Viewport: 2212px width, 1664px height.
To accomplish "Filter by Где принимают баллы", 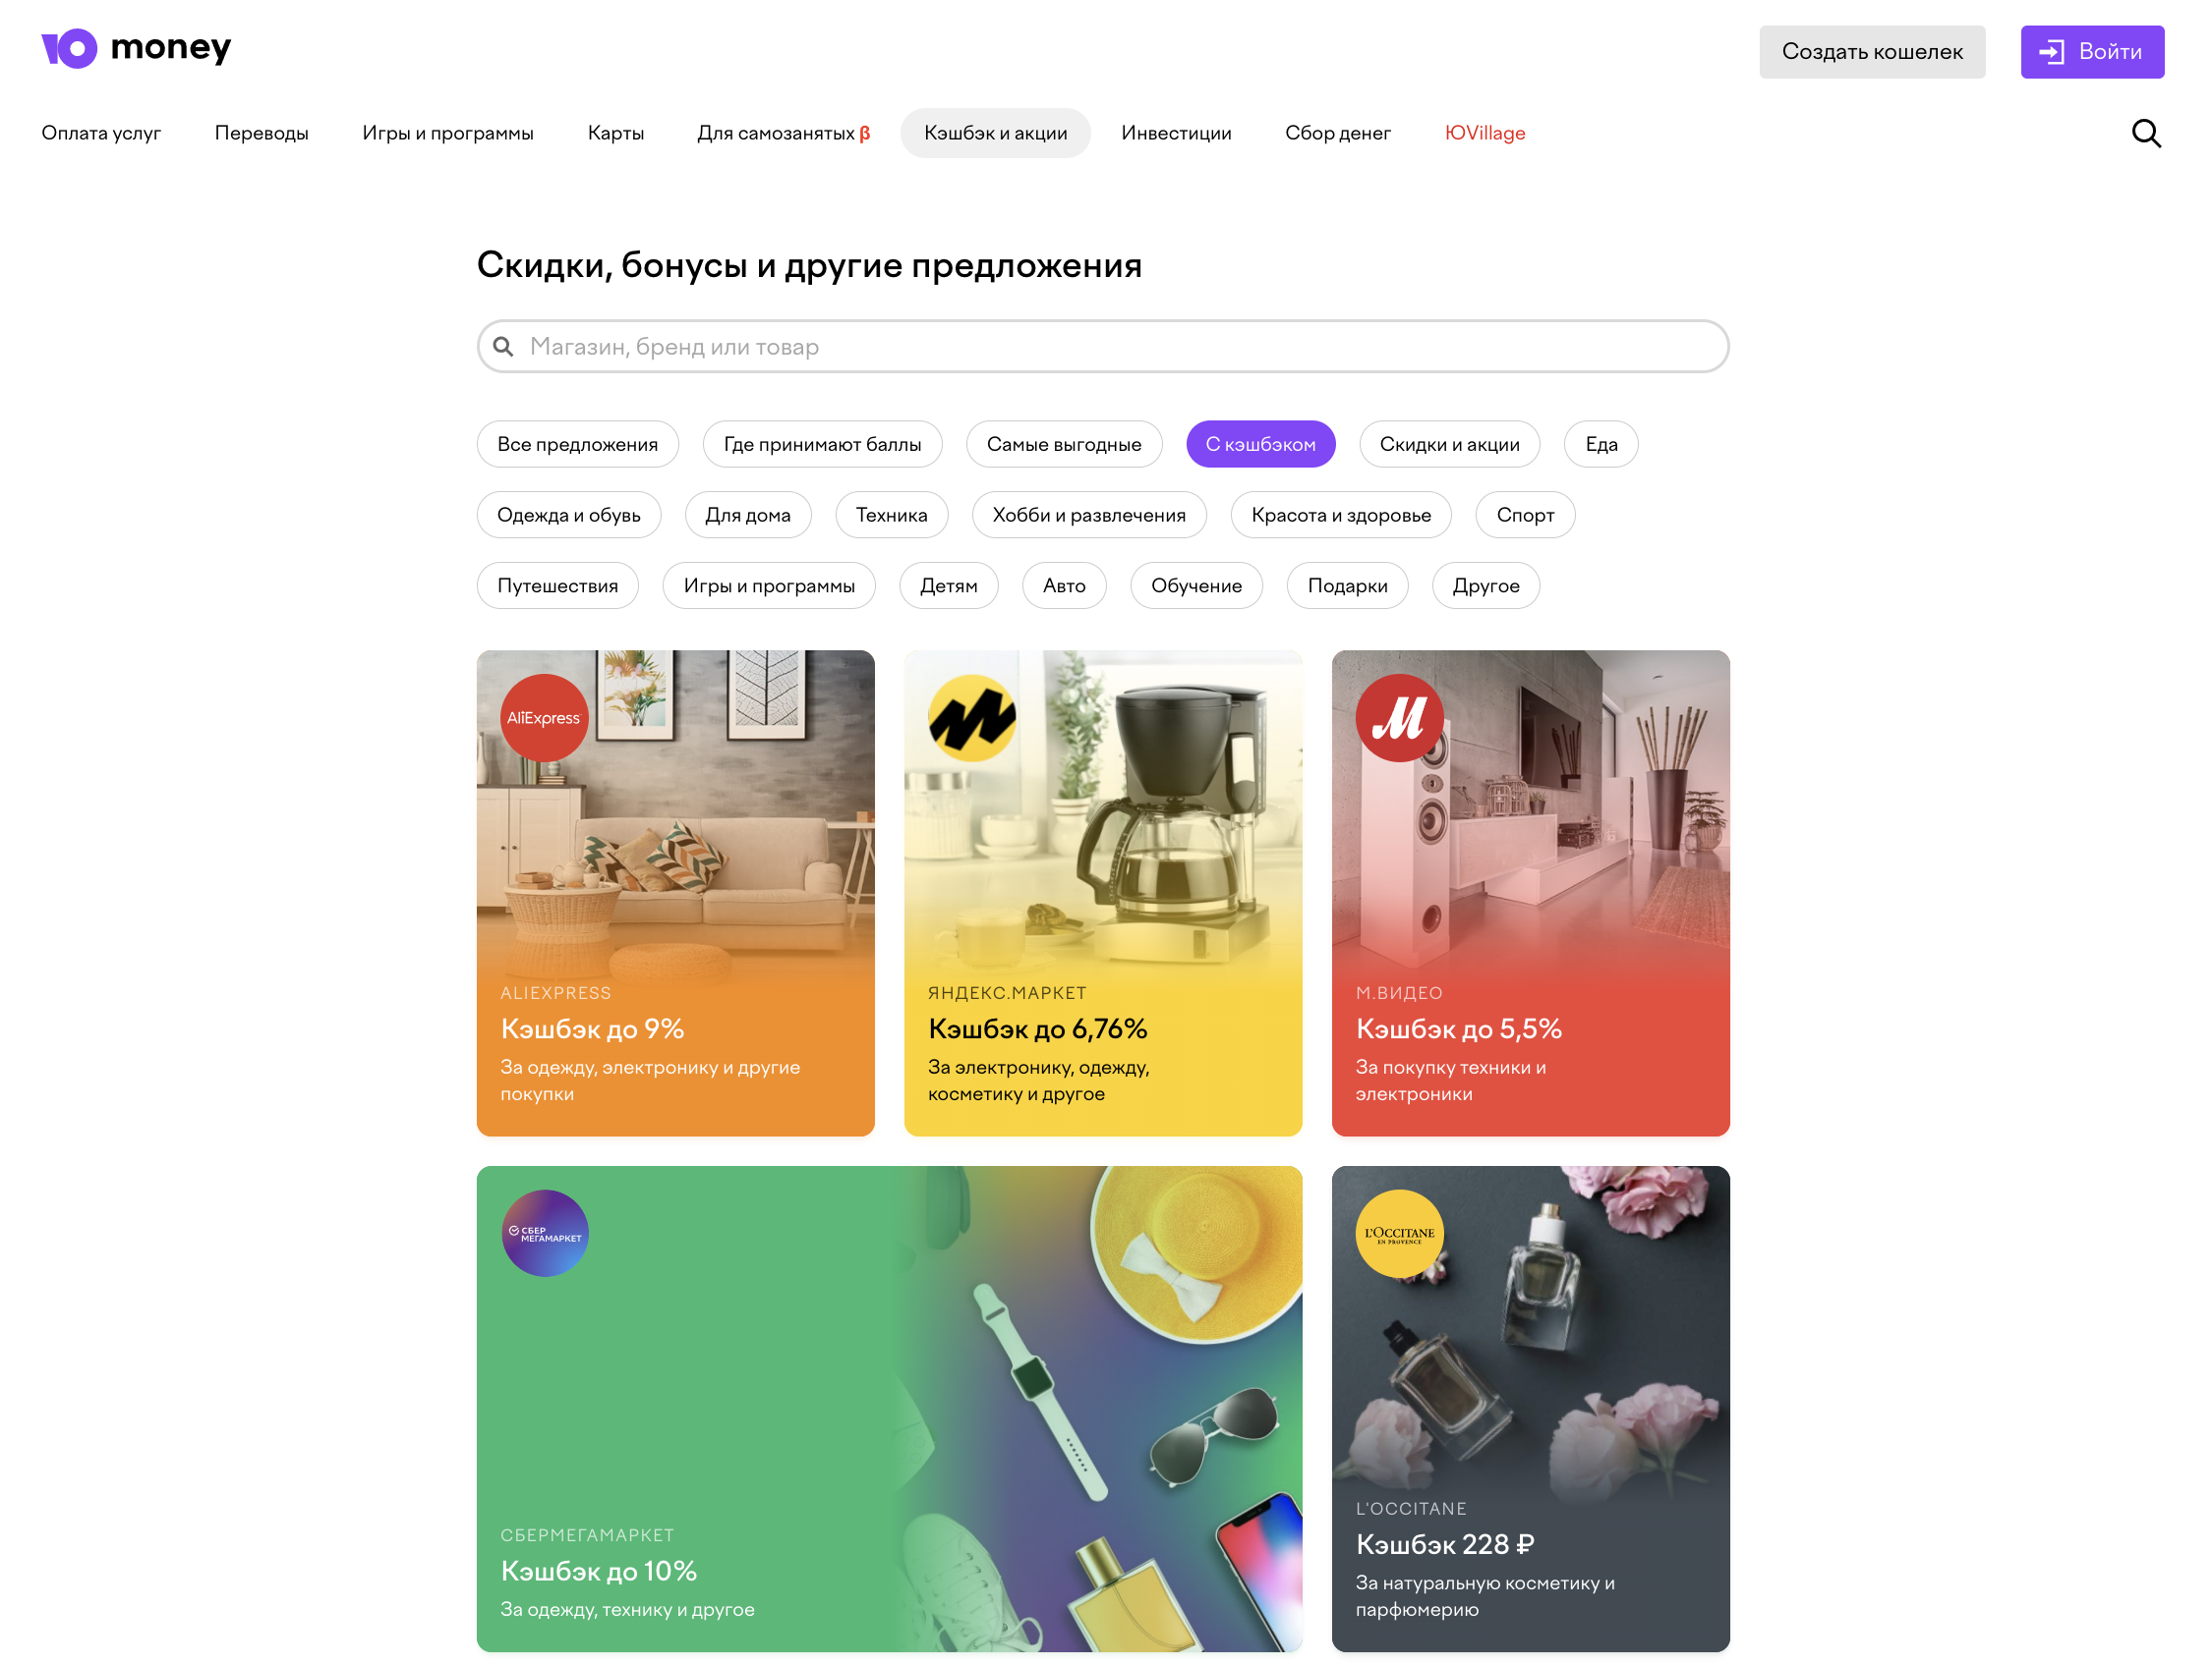I will point(822,445).
